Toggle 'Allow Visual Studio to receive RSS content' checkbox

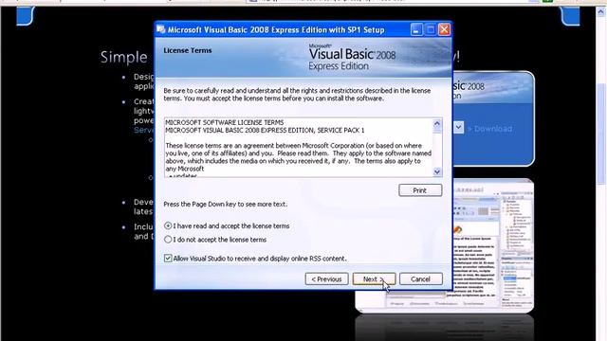(x=168, y=259)
